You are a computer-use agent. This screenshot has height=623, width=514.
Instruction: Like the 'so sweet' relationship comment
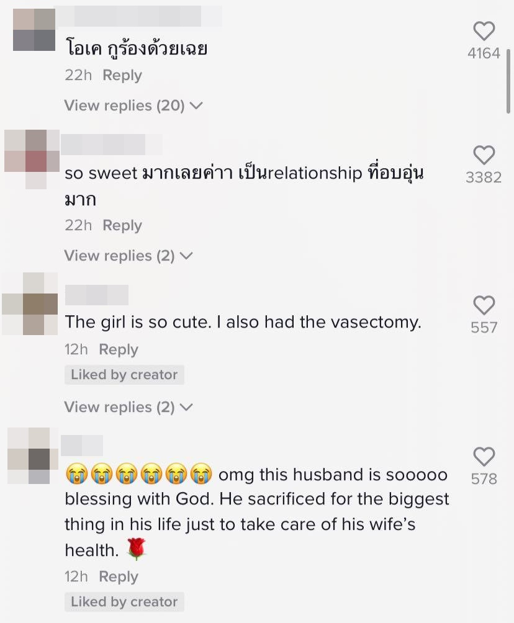(484, 155)
